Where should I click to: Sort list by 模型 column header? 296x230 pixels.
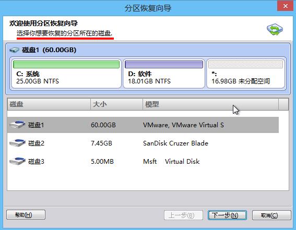[x=210, y=104]
